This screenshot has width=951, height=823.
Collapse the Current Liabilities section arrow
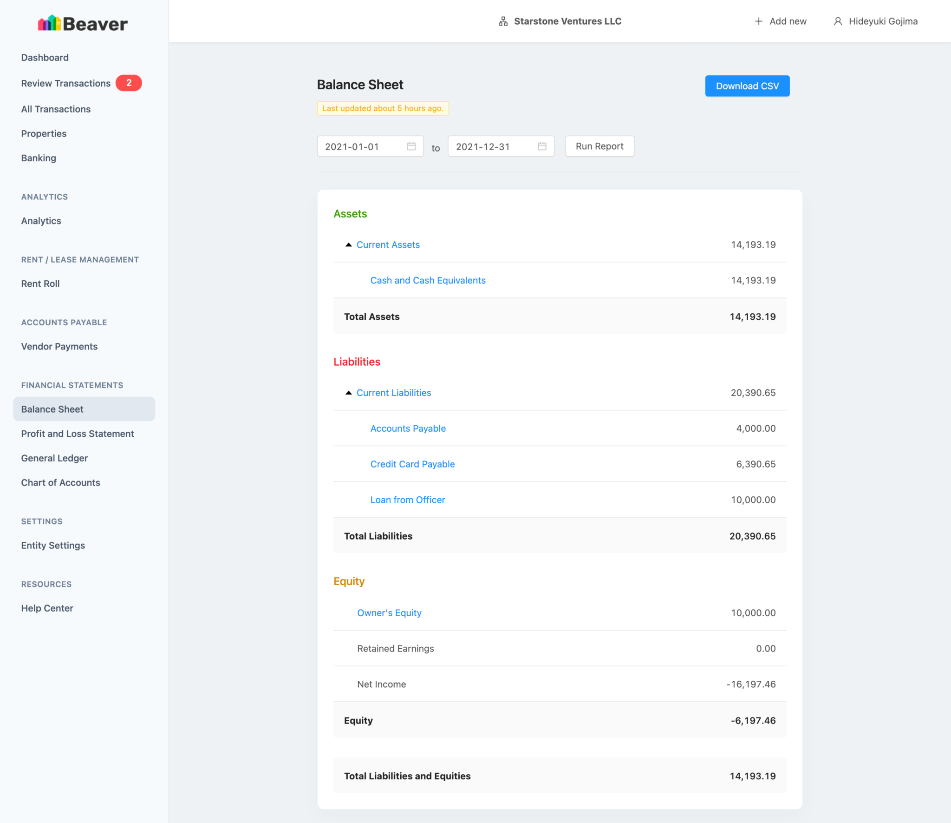click(x=348, y=393)
